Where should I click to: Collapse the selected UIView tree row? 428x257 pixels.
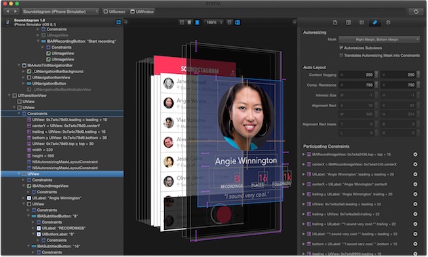coord(19,174)
